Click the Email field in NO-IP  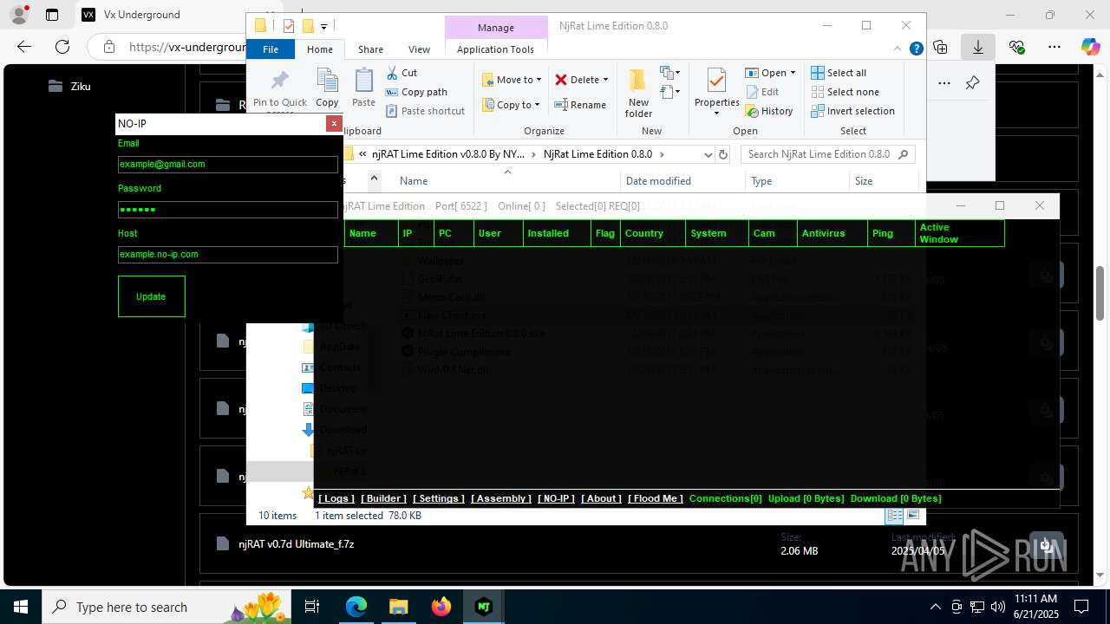pyautogui.click(x=228, y=164)
